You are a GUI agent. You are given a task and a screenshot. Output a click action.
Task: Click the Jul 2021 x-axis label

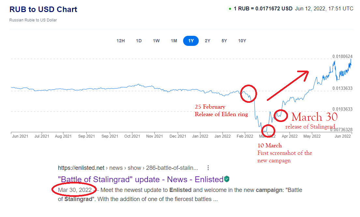pos(42,136)
